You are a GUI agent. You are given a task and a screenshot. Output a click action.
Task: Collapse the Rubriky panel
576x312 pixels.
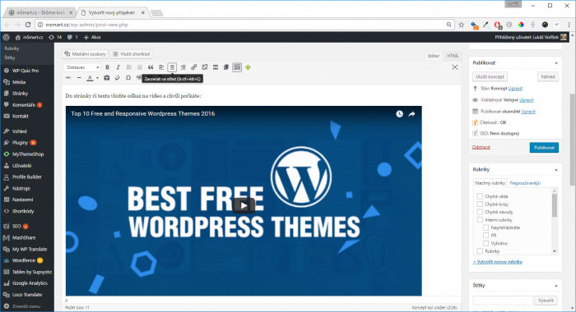tap(556, 170)
